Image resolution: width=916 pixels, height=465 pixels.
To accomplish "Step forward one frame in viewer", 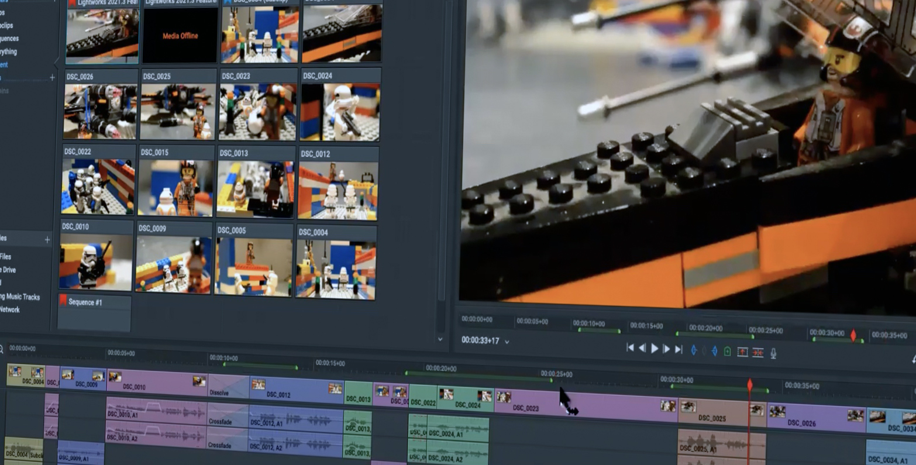I will (666, 349).
